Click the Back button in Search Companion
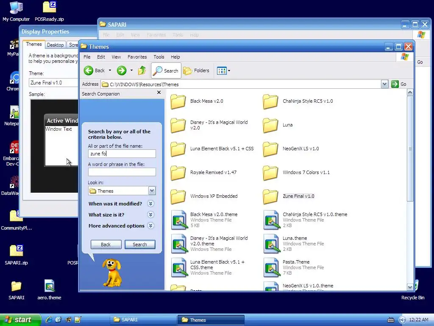This screenshot has width=434, height=326. [x=106, y=244]
